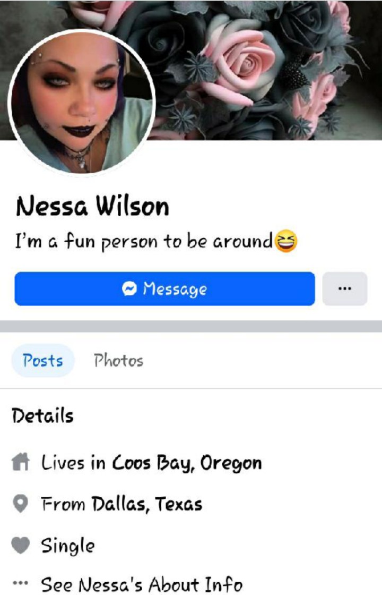The width and height of the screenshot is (382, 595).
Task: Click the location pin icon beside From
Action: (x=21, y=504)
